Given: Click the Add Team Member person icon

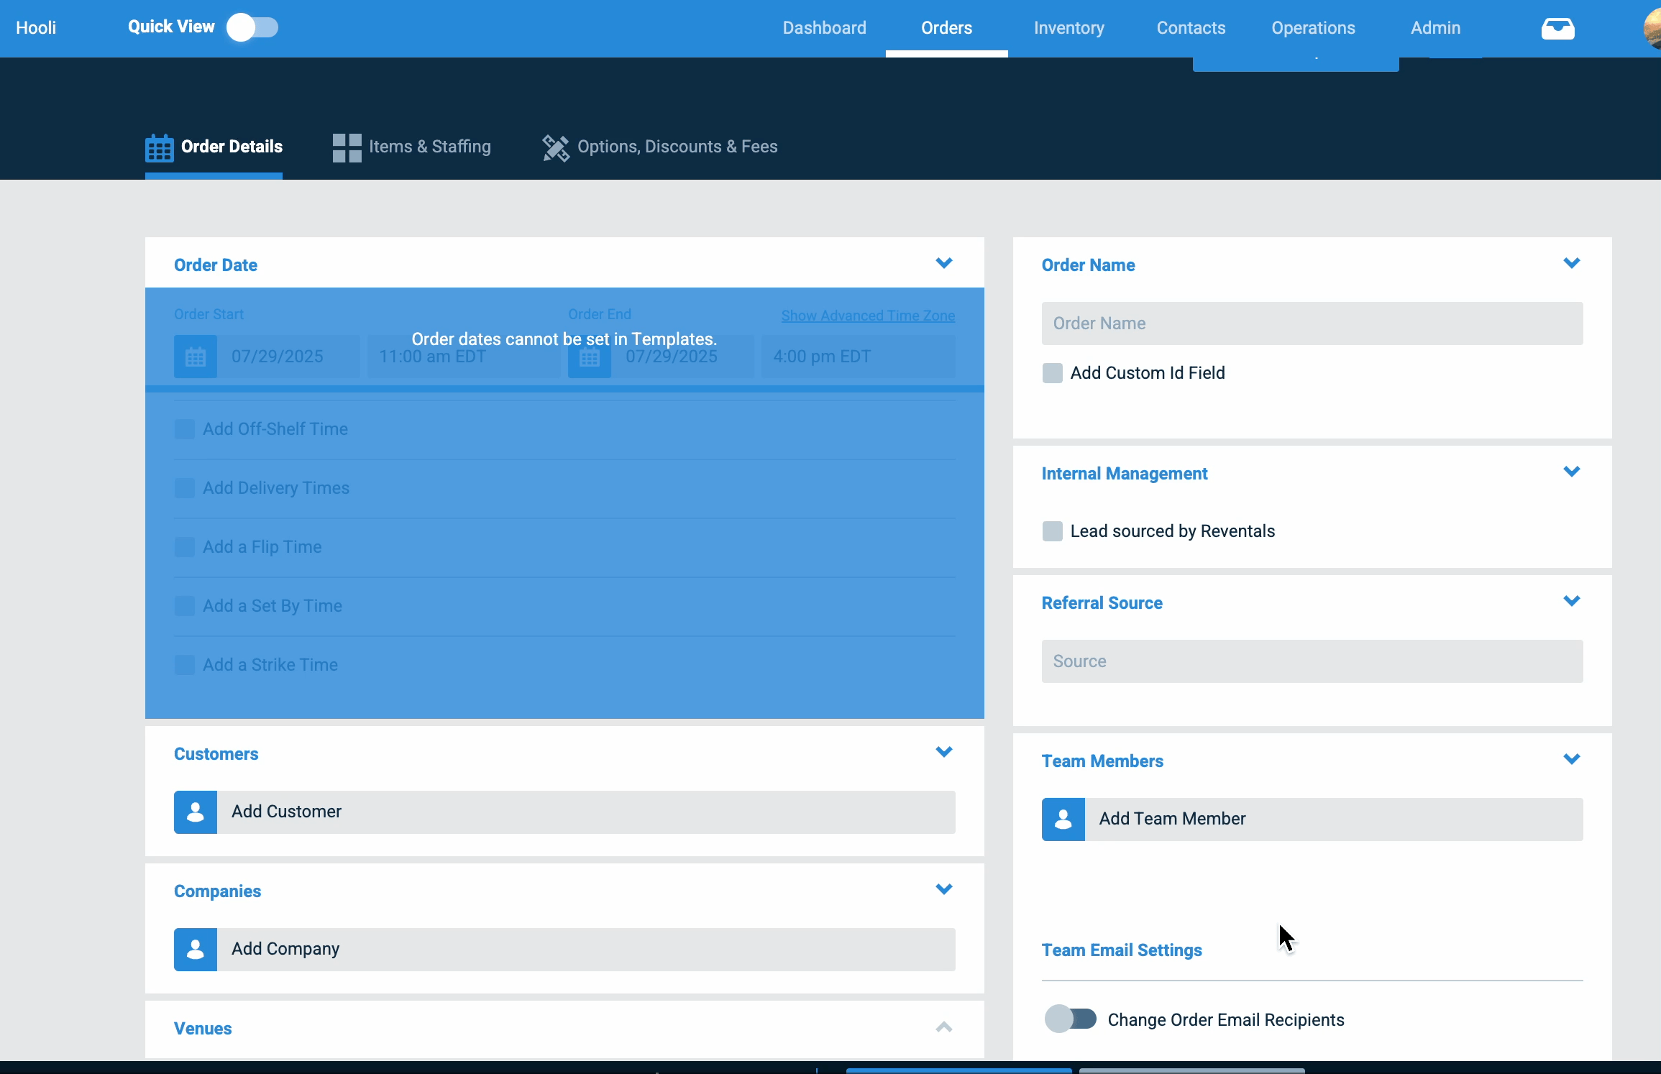Looking at the screenshot, I should point(1063,820).
